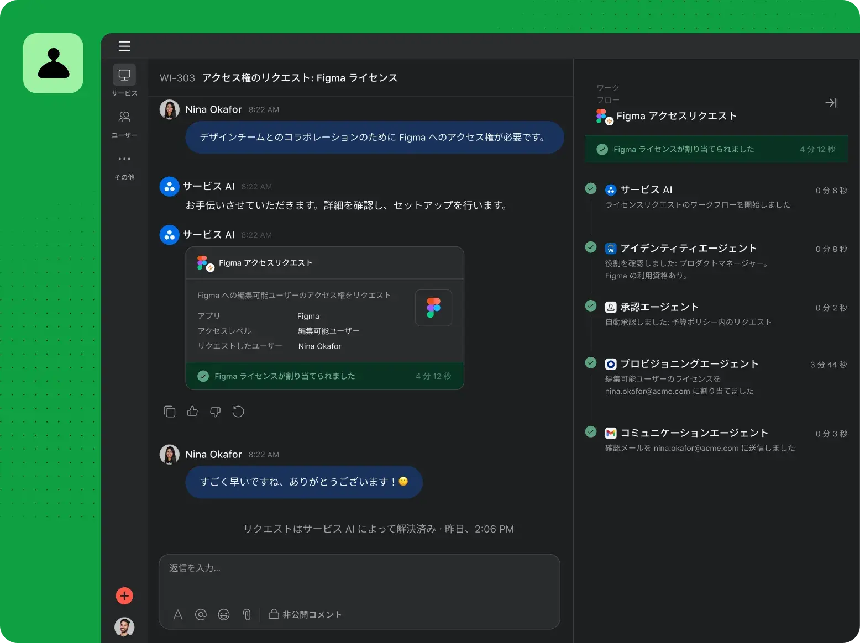Click the Figma アクセスリクエスト workflow title

(677, 116)
